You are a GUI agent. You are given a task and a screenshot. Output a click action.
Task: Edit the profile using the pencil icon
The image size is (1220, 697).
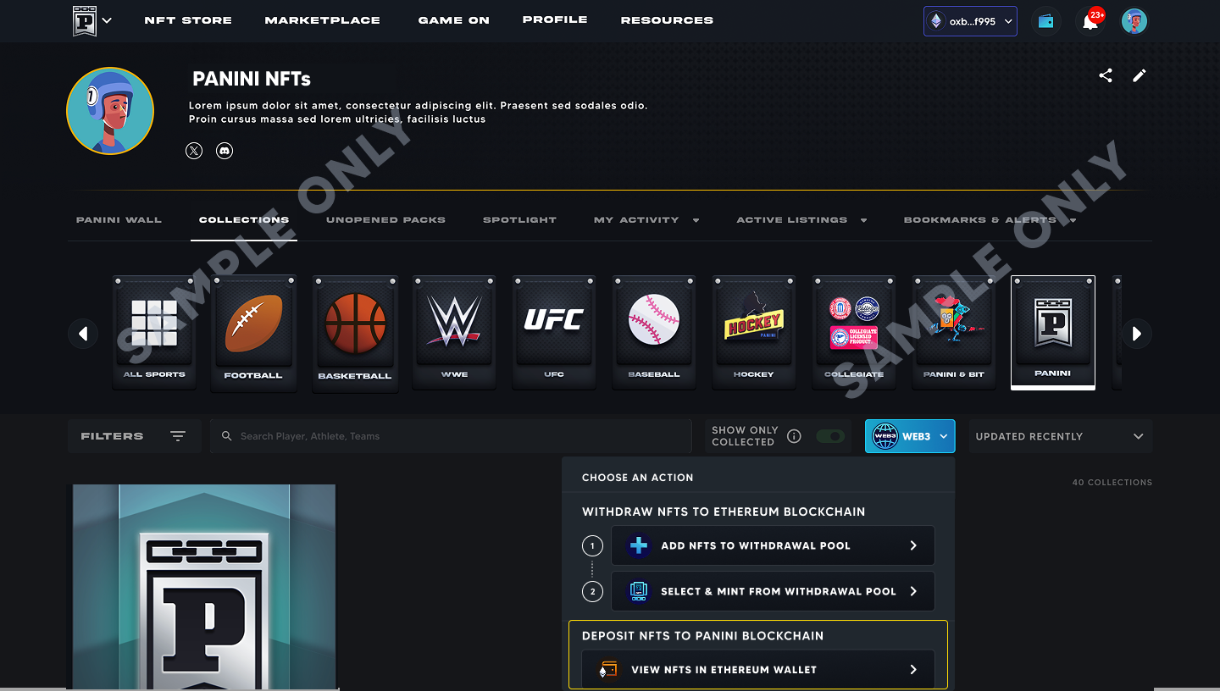point(1140,75)
